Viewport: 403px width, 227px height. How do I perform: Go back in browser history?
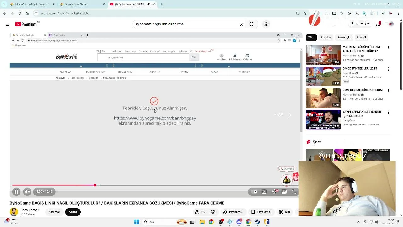(x=4, y=13)
